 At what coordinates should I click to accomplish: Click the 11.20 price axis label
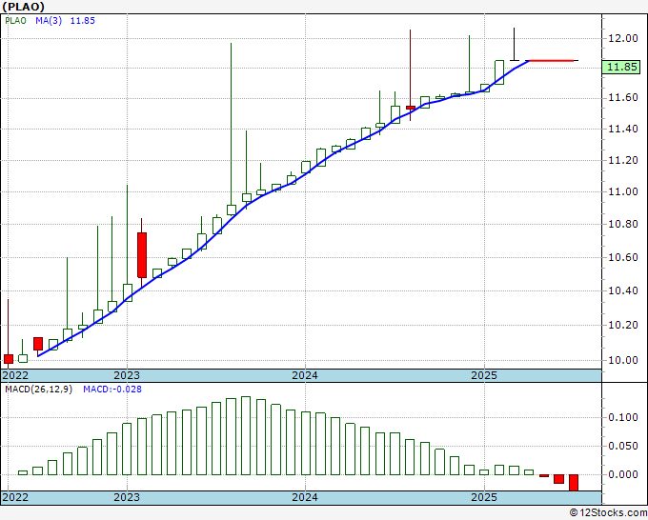pyautogui.click(x=623, y=161)
